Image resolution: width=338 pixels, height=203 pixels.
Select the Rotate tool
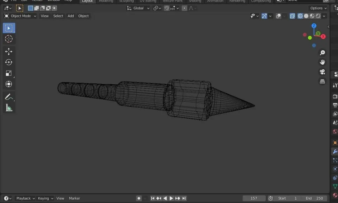coord(9,62)
